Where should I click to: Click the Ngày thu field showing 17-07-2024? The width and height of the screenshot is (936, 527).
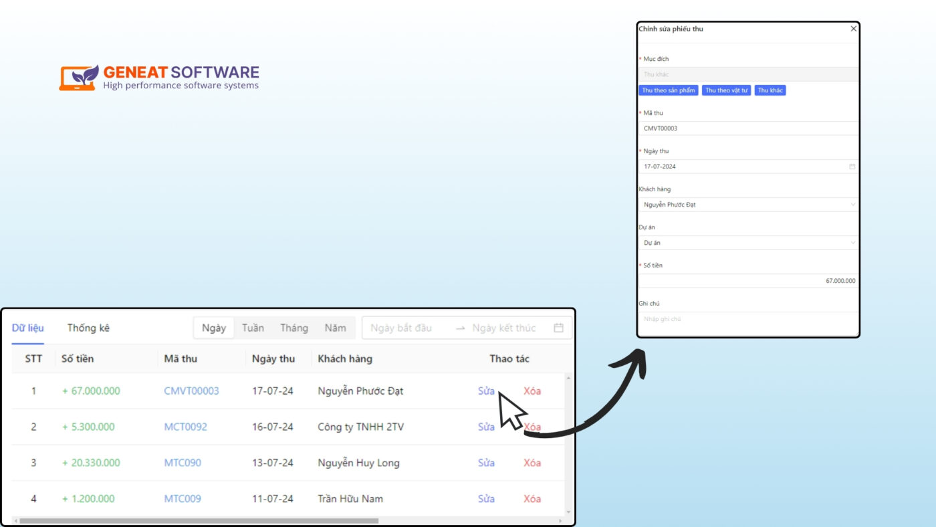[748, 167]
